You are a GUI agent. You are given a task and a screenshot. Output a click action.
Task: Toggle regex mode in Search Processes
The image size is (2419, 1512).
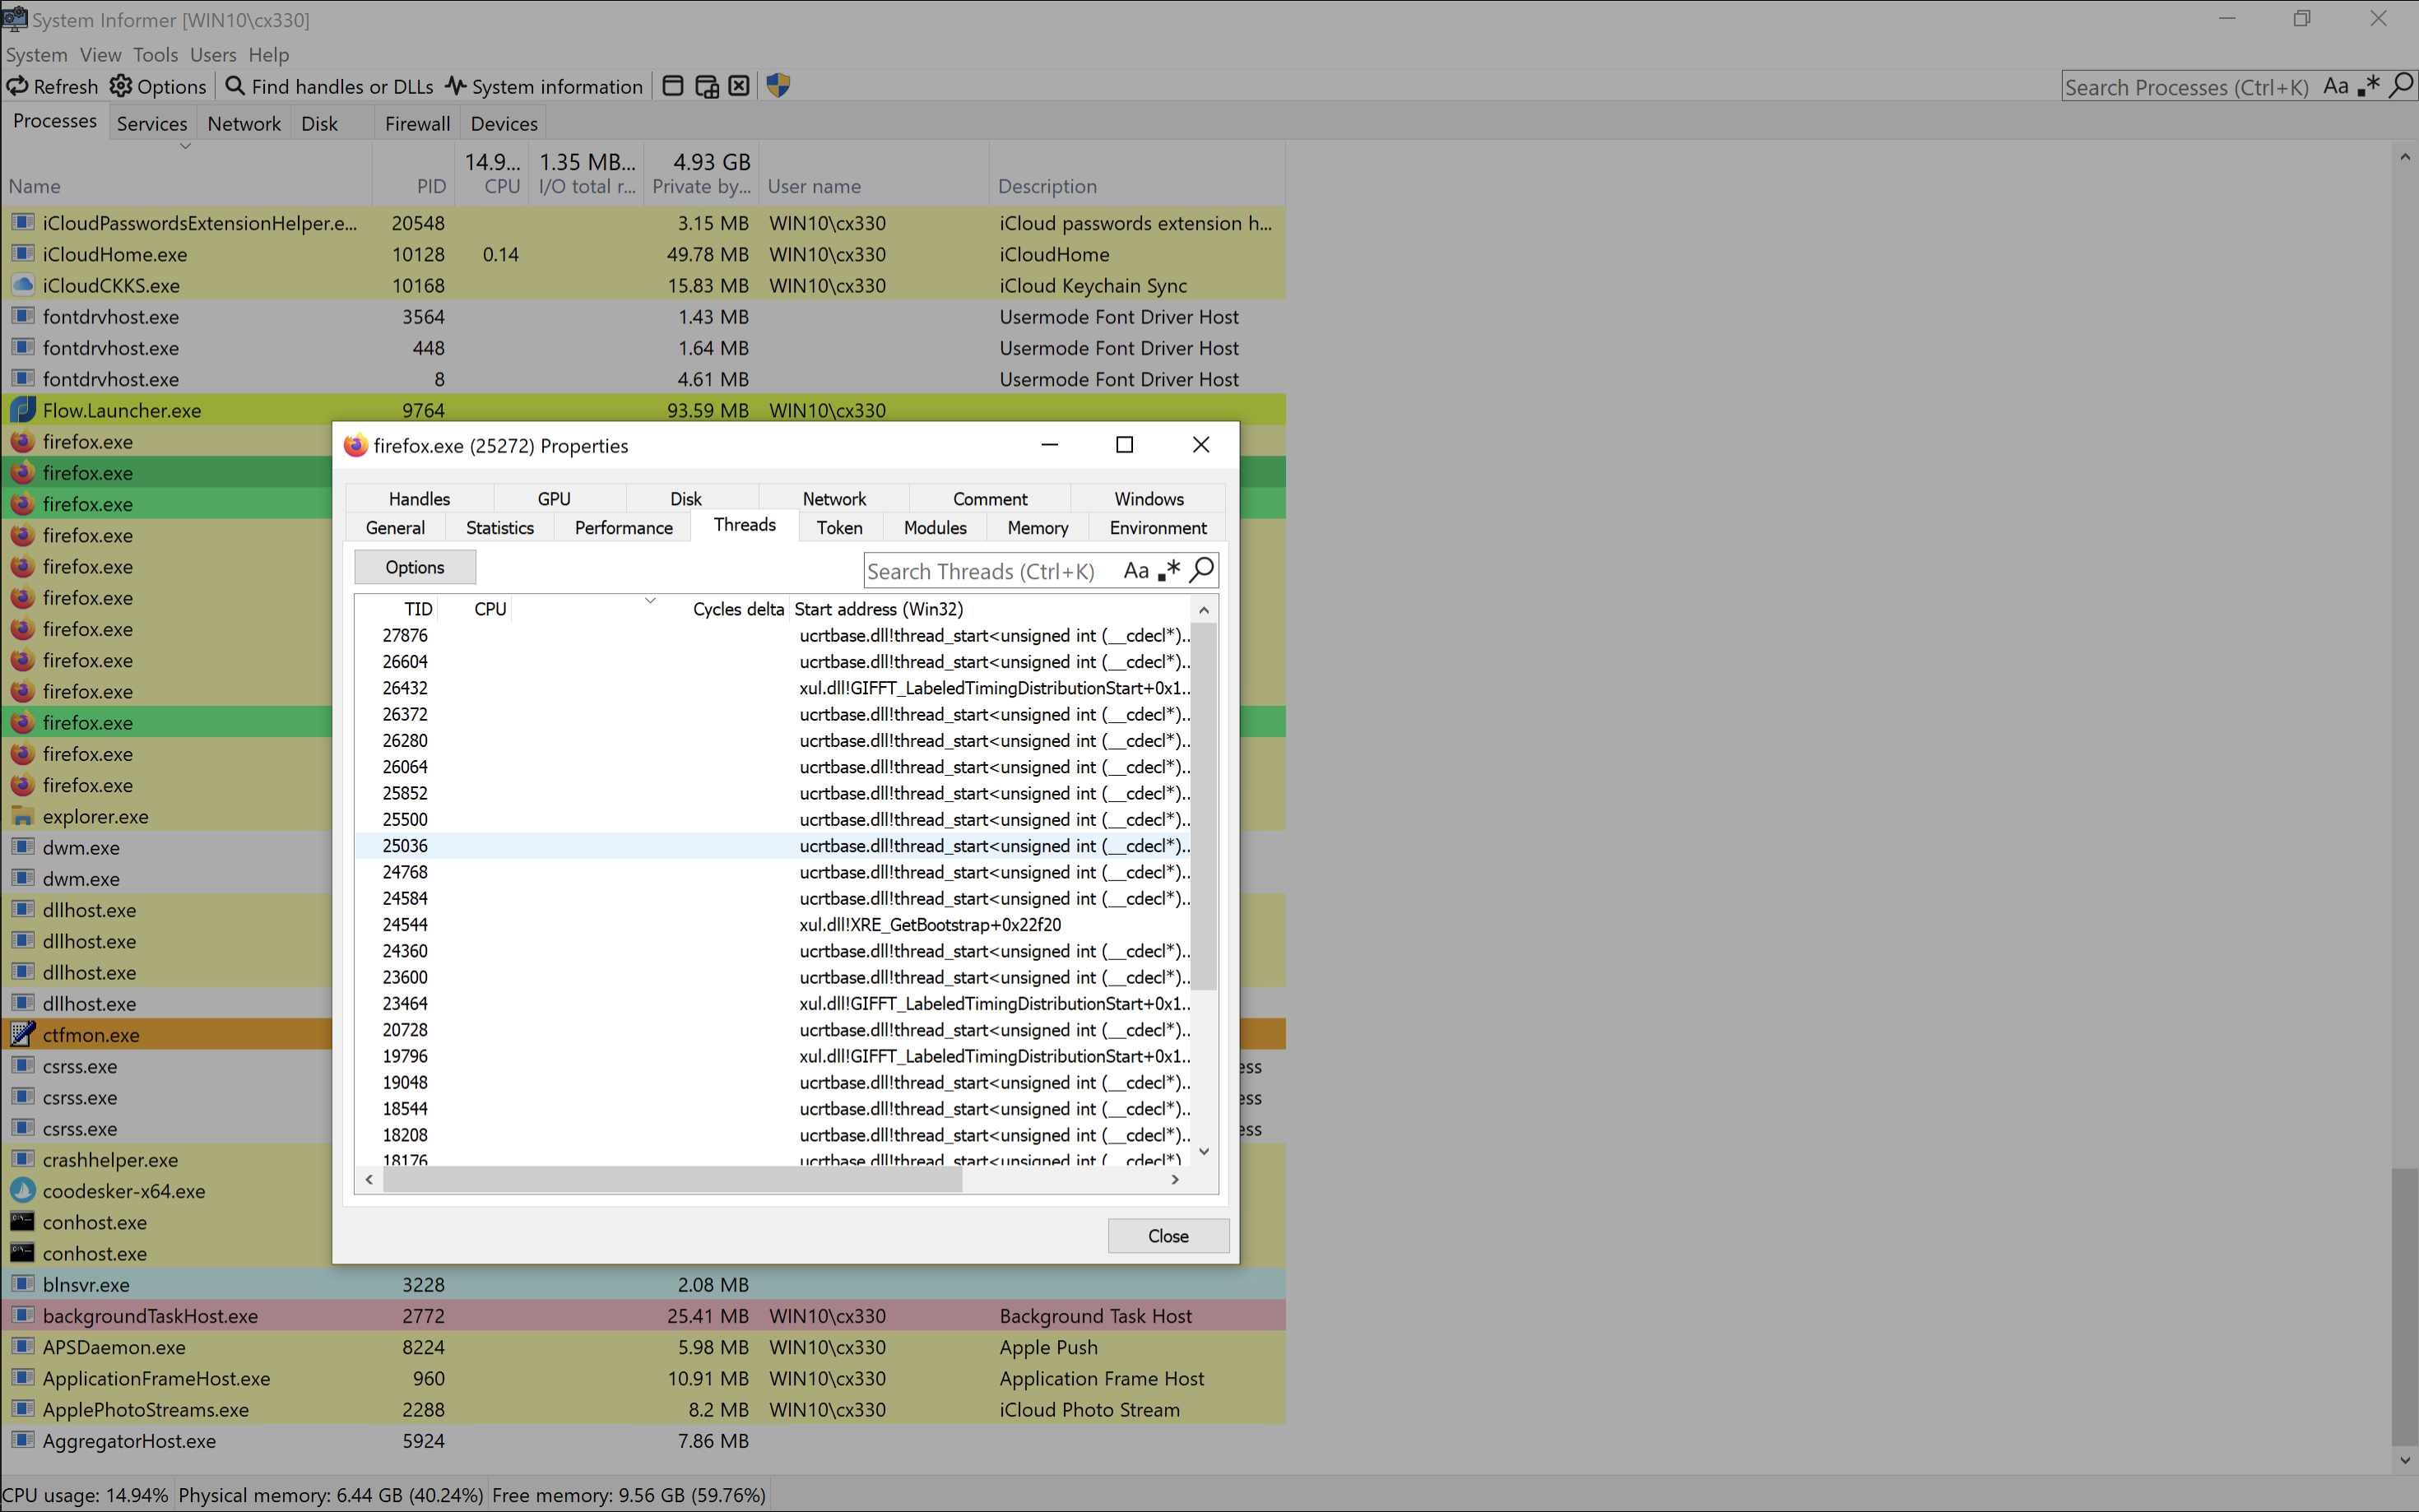(x=2368, y=86)
